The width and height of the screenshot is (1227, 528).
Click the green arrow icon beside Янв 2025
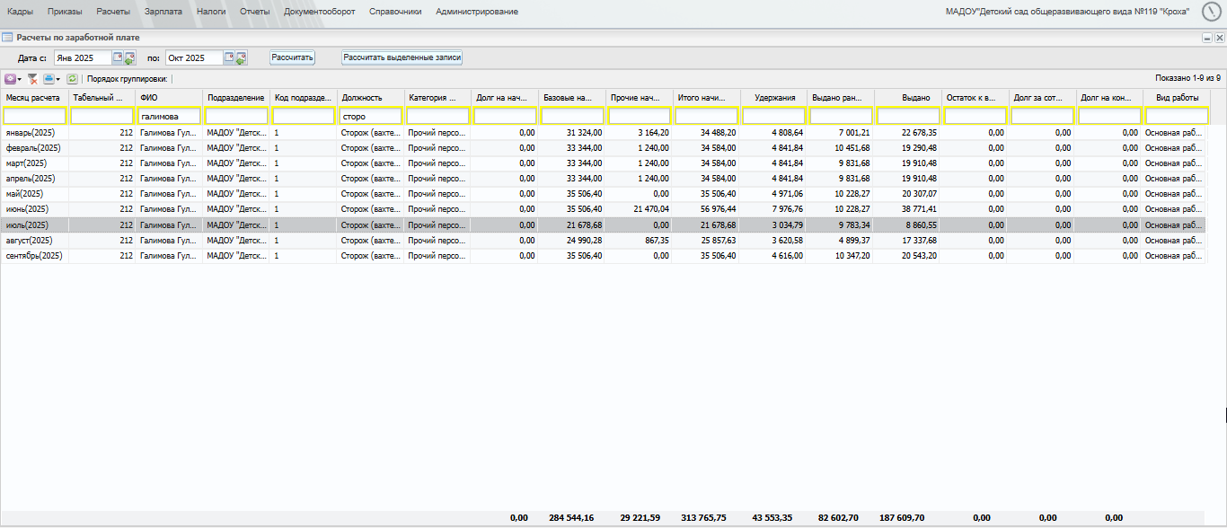click(x=129, y=58)
